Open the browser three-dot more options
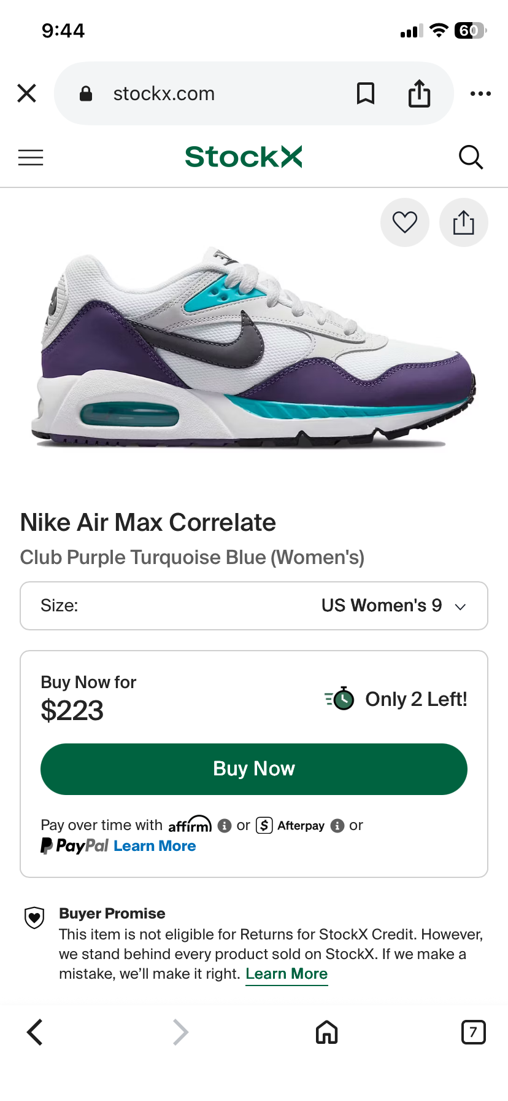Viewport: 508px width, 1101px height. [x=480, y=93]
